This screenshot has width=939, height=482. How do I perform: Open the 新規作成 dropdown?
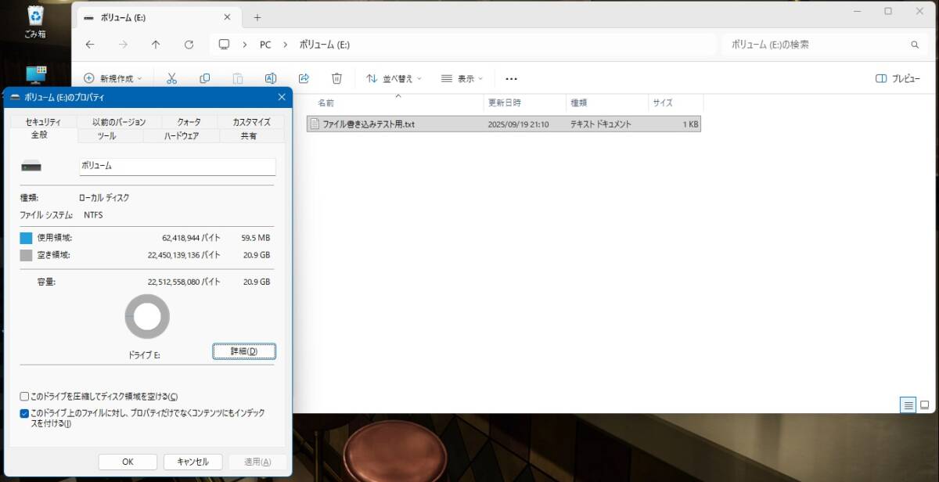pyautogui.click(x=113, y=78)
